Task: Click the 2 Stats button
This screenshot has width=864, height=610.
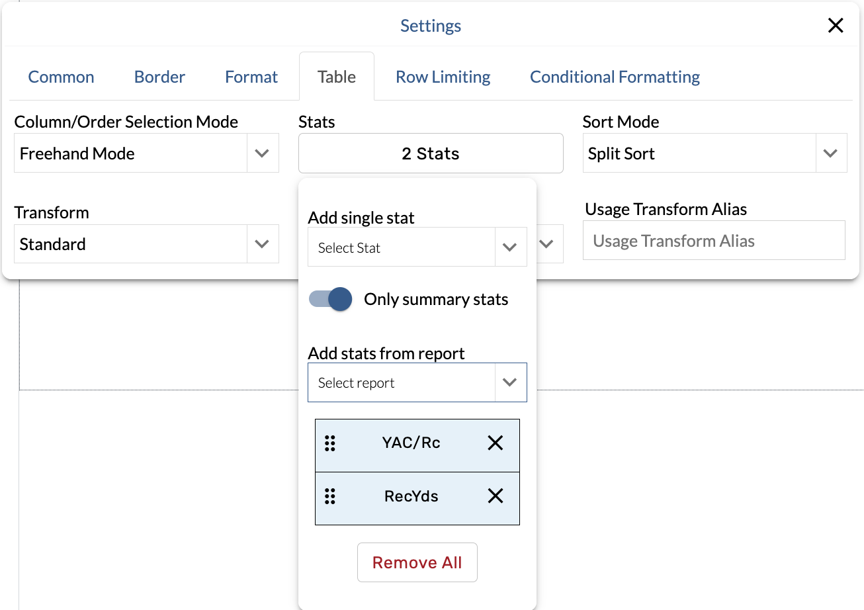Action: 430,153
